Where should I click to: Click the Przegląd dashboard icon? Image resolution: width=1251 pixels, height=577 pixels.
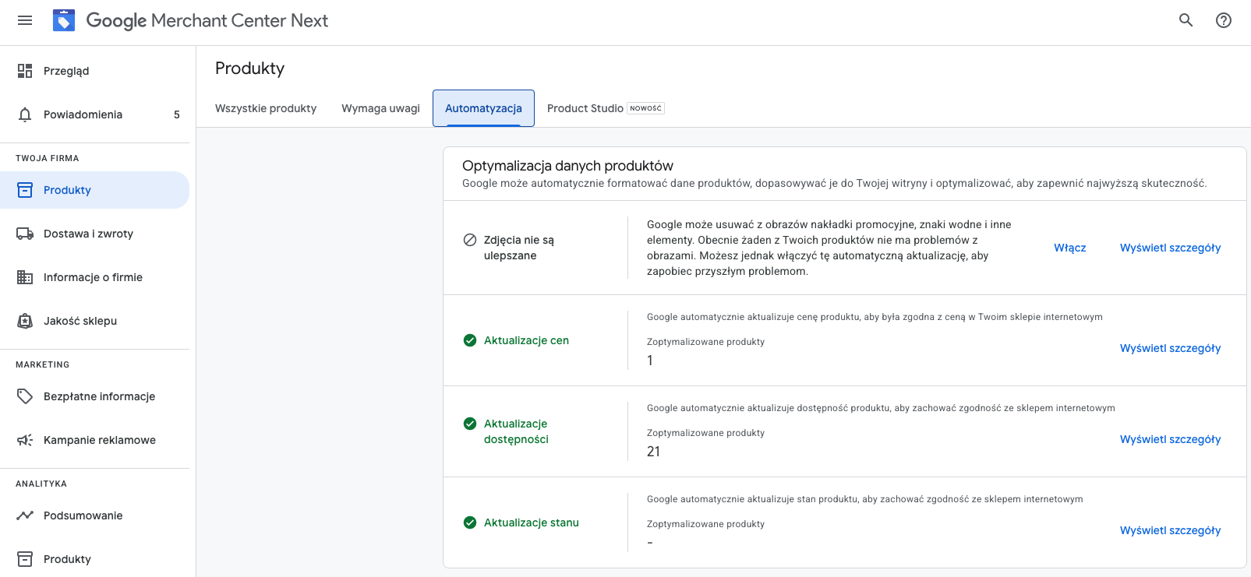coord(25,71)
